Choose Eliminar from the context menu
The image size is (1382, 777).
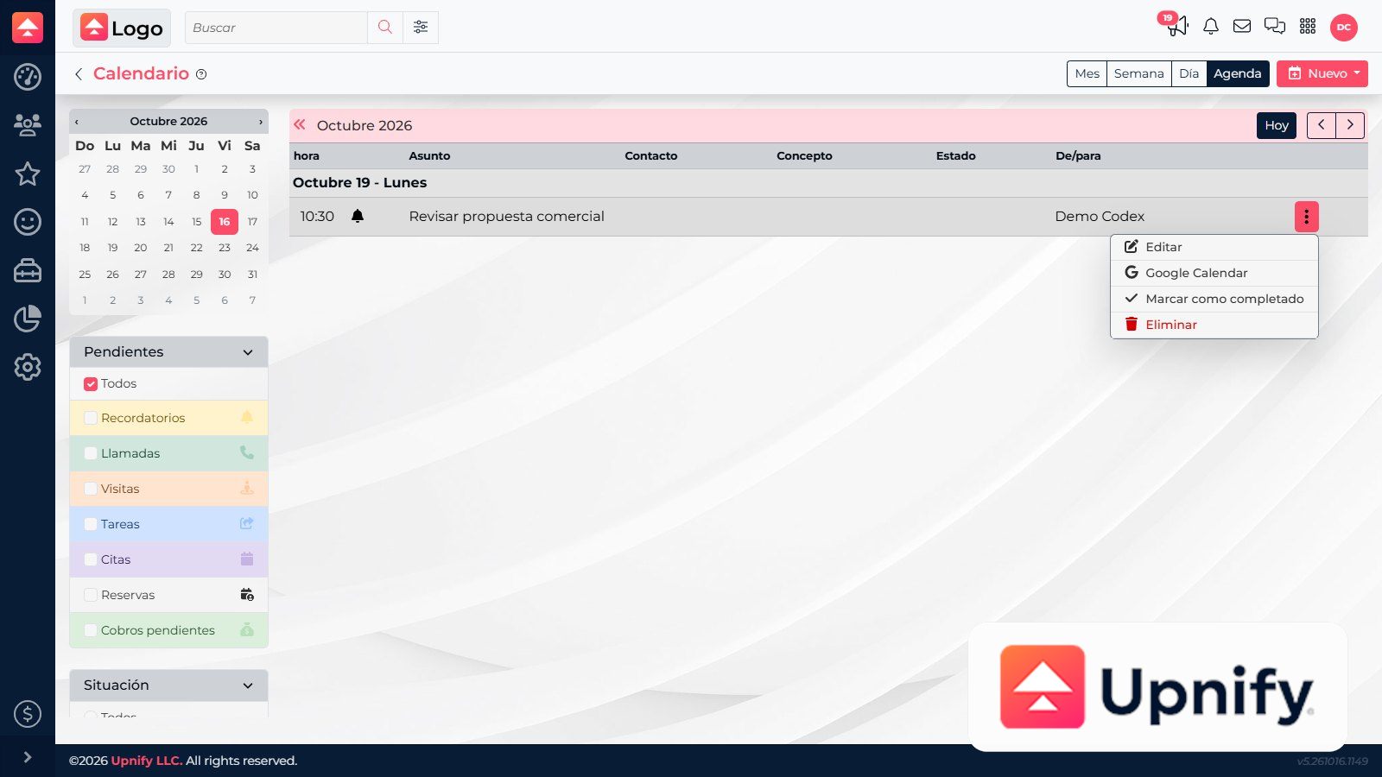[1214, 325]
